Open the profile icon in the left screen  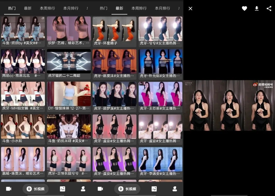coord(83,189)
